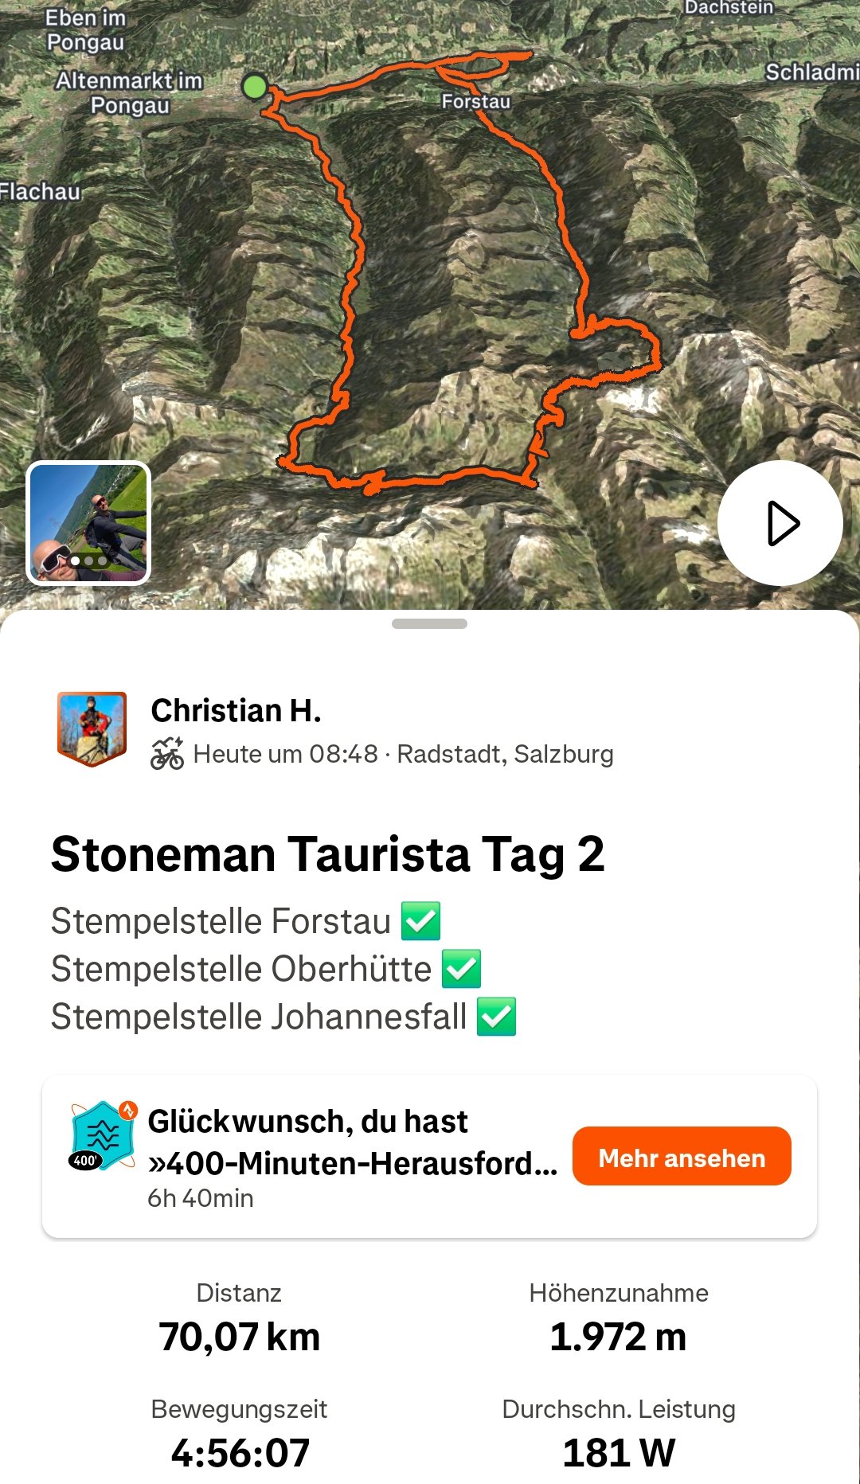
Task: Open the Glückwunsch challenge completion card
Action: click(429, 1157)
